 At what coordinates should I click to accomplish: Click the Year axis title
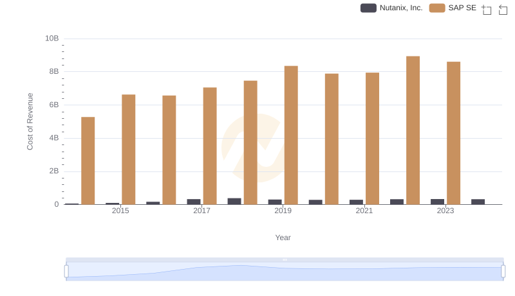click(283, 238)
